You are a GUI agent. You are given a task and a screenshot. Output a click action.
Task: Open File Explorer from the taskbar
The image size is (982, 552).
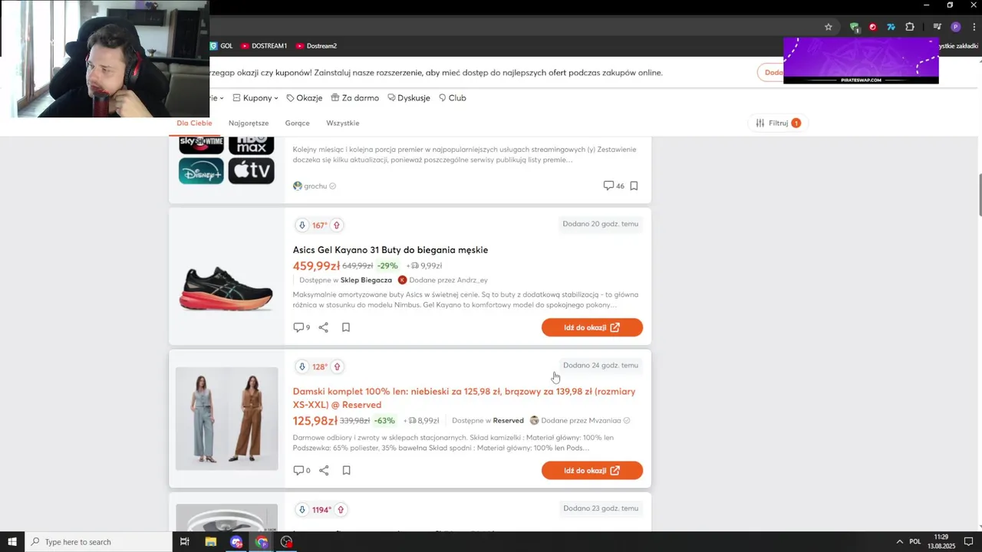click(211, 542)
